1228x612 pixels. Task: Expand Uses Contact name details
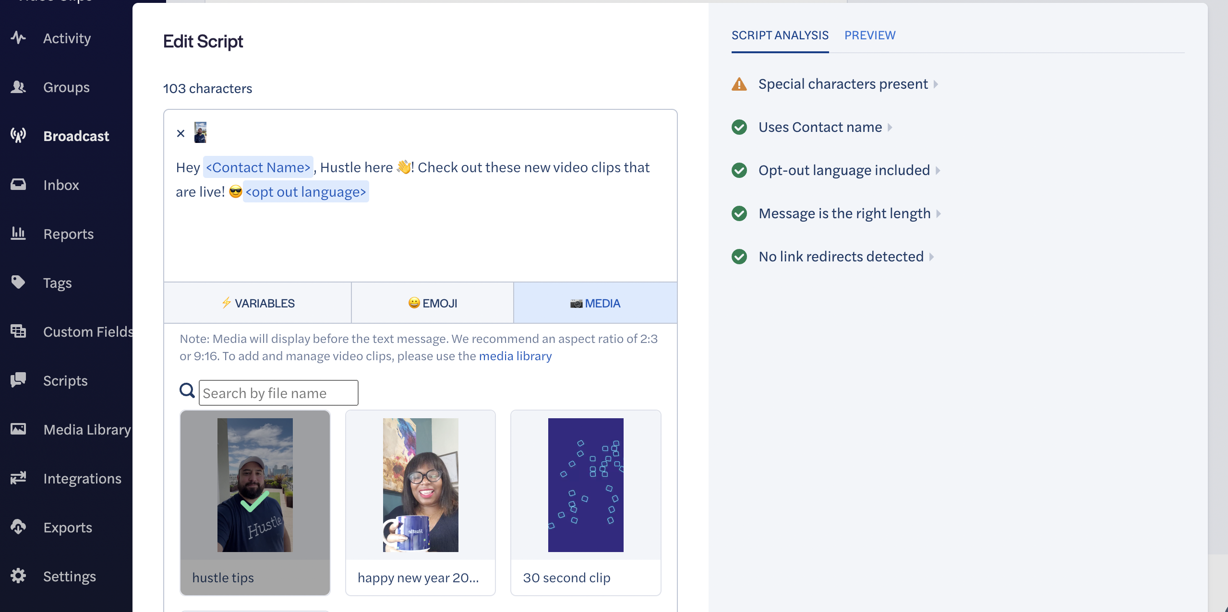pos(890,127)
